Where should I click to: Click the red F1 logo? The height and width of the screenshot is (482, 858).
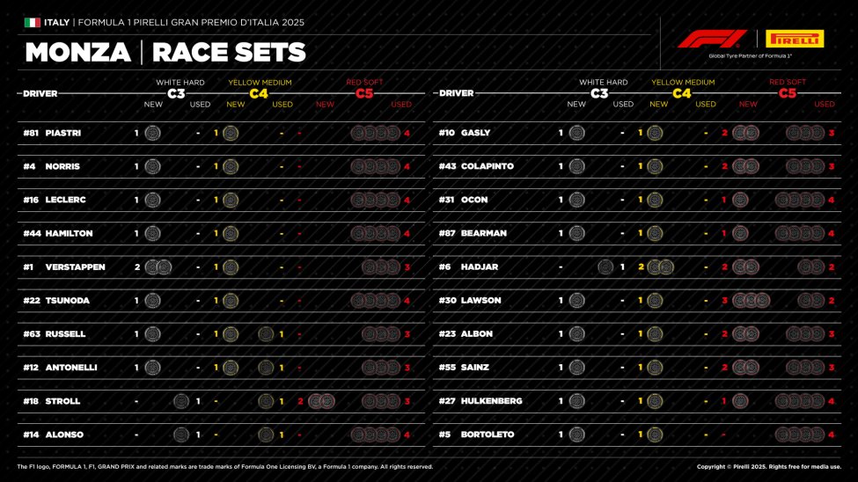click(x=711, y=39)
